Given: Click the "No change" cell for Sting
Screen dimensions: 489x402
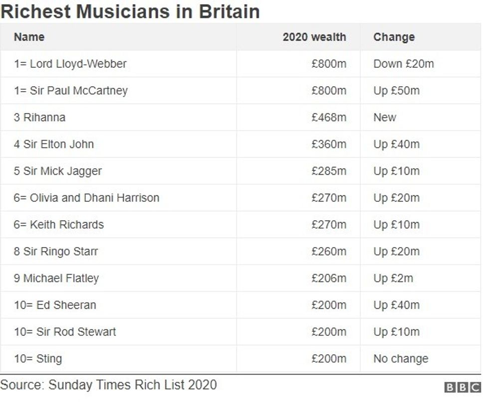Looking at the screenshot, I should click(401, 359).
